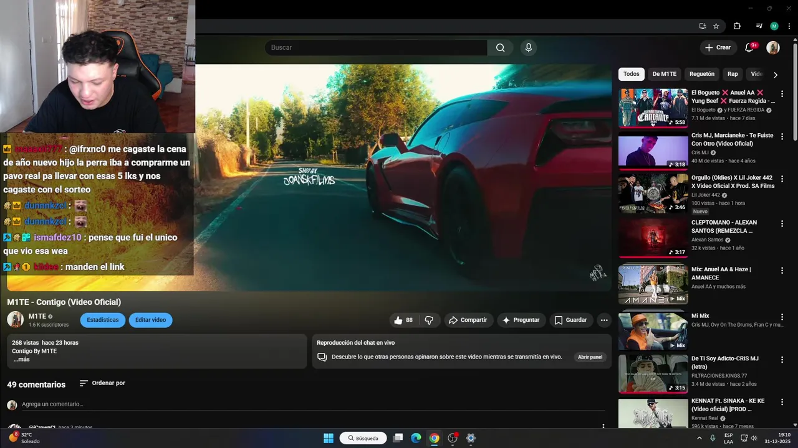Click ESP LAA language indicator
The image size is (798, 448).
pos(728,438)
